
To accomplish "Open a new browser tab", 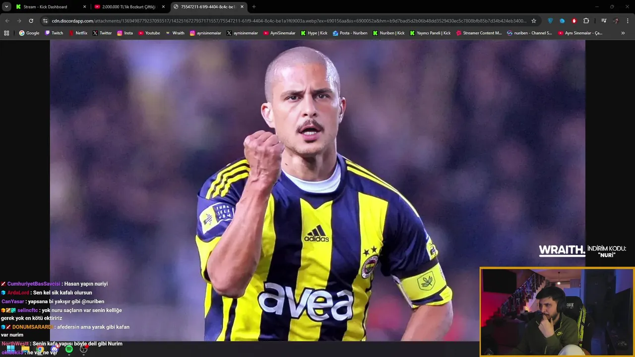I will 254,7.
